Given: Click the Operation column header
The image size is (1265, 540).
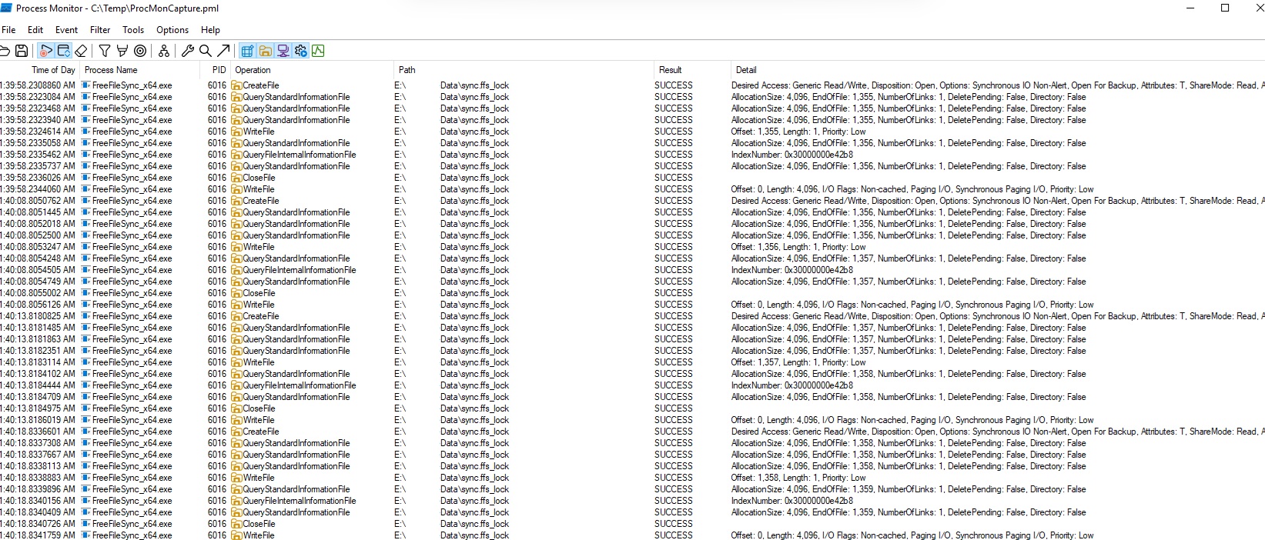Looking at the screenshot, I should point(312,70).
